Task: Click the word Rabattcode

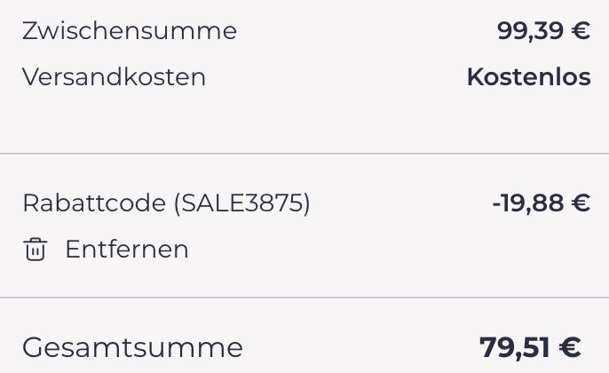Action: (94, 202)
